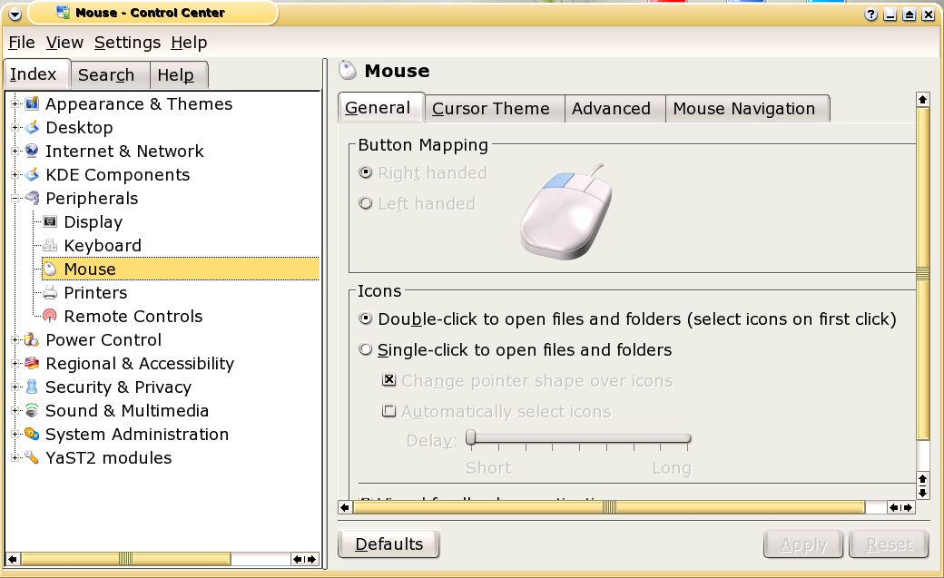
Task: Click the Regional & Accessibility flag icon
Action: (32, 363)
